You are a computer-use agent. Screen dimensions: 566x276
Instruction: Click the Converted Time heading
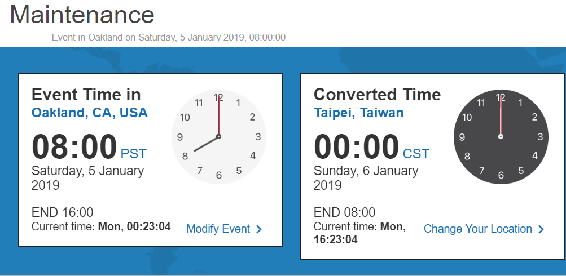(x=377, y=95)
